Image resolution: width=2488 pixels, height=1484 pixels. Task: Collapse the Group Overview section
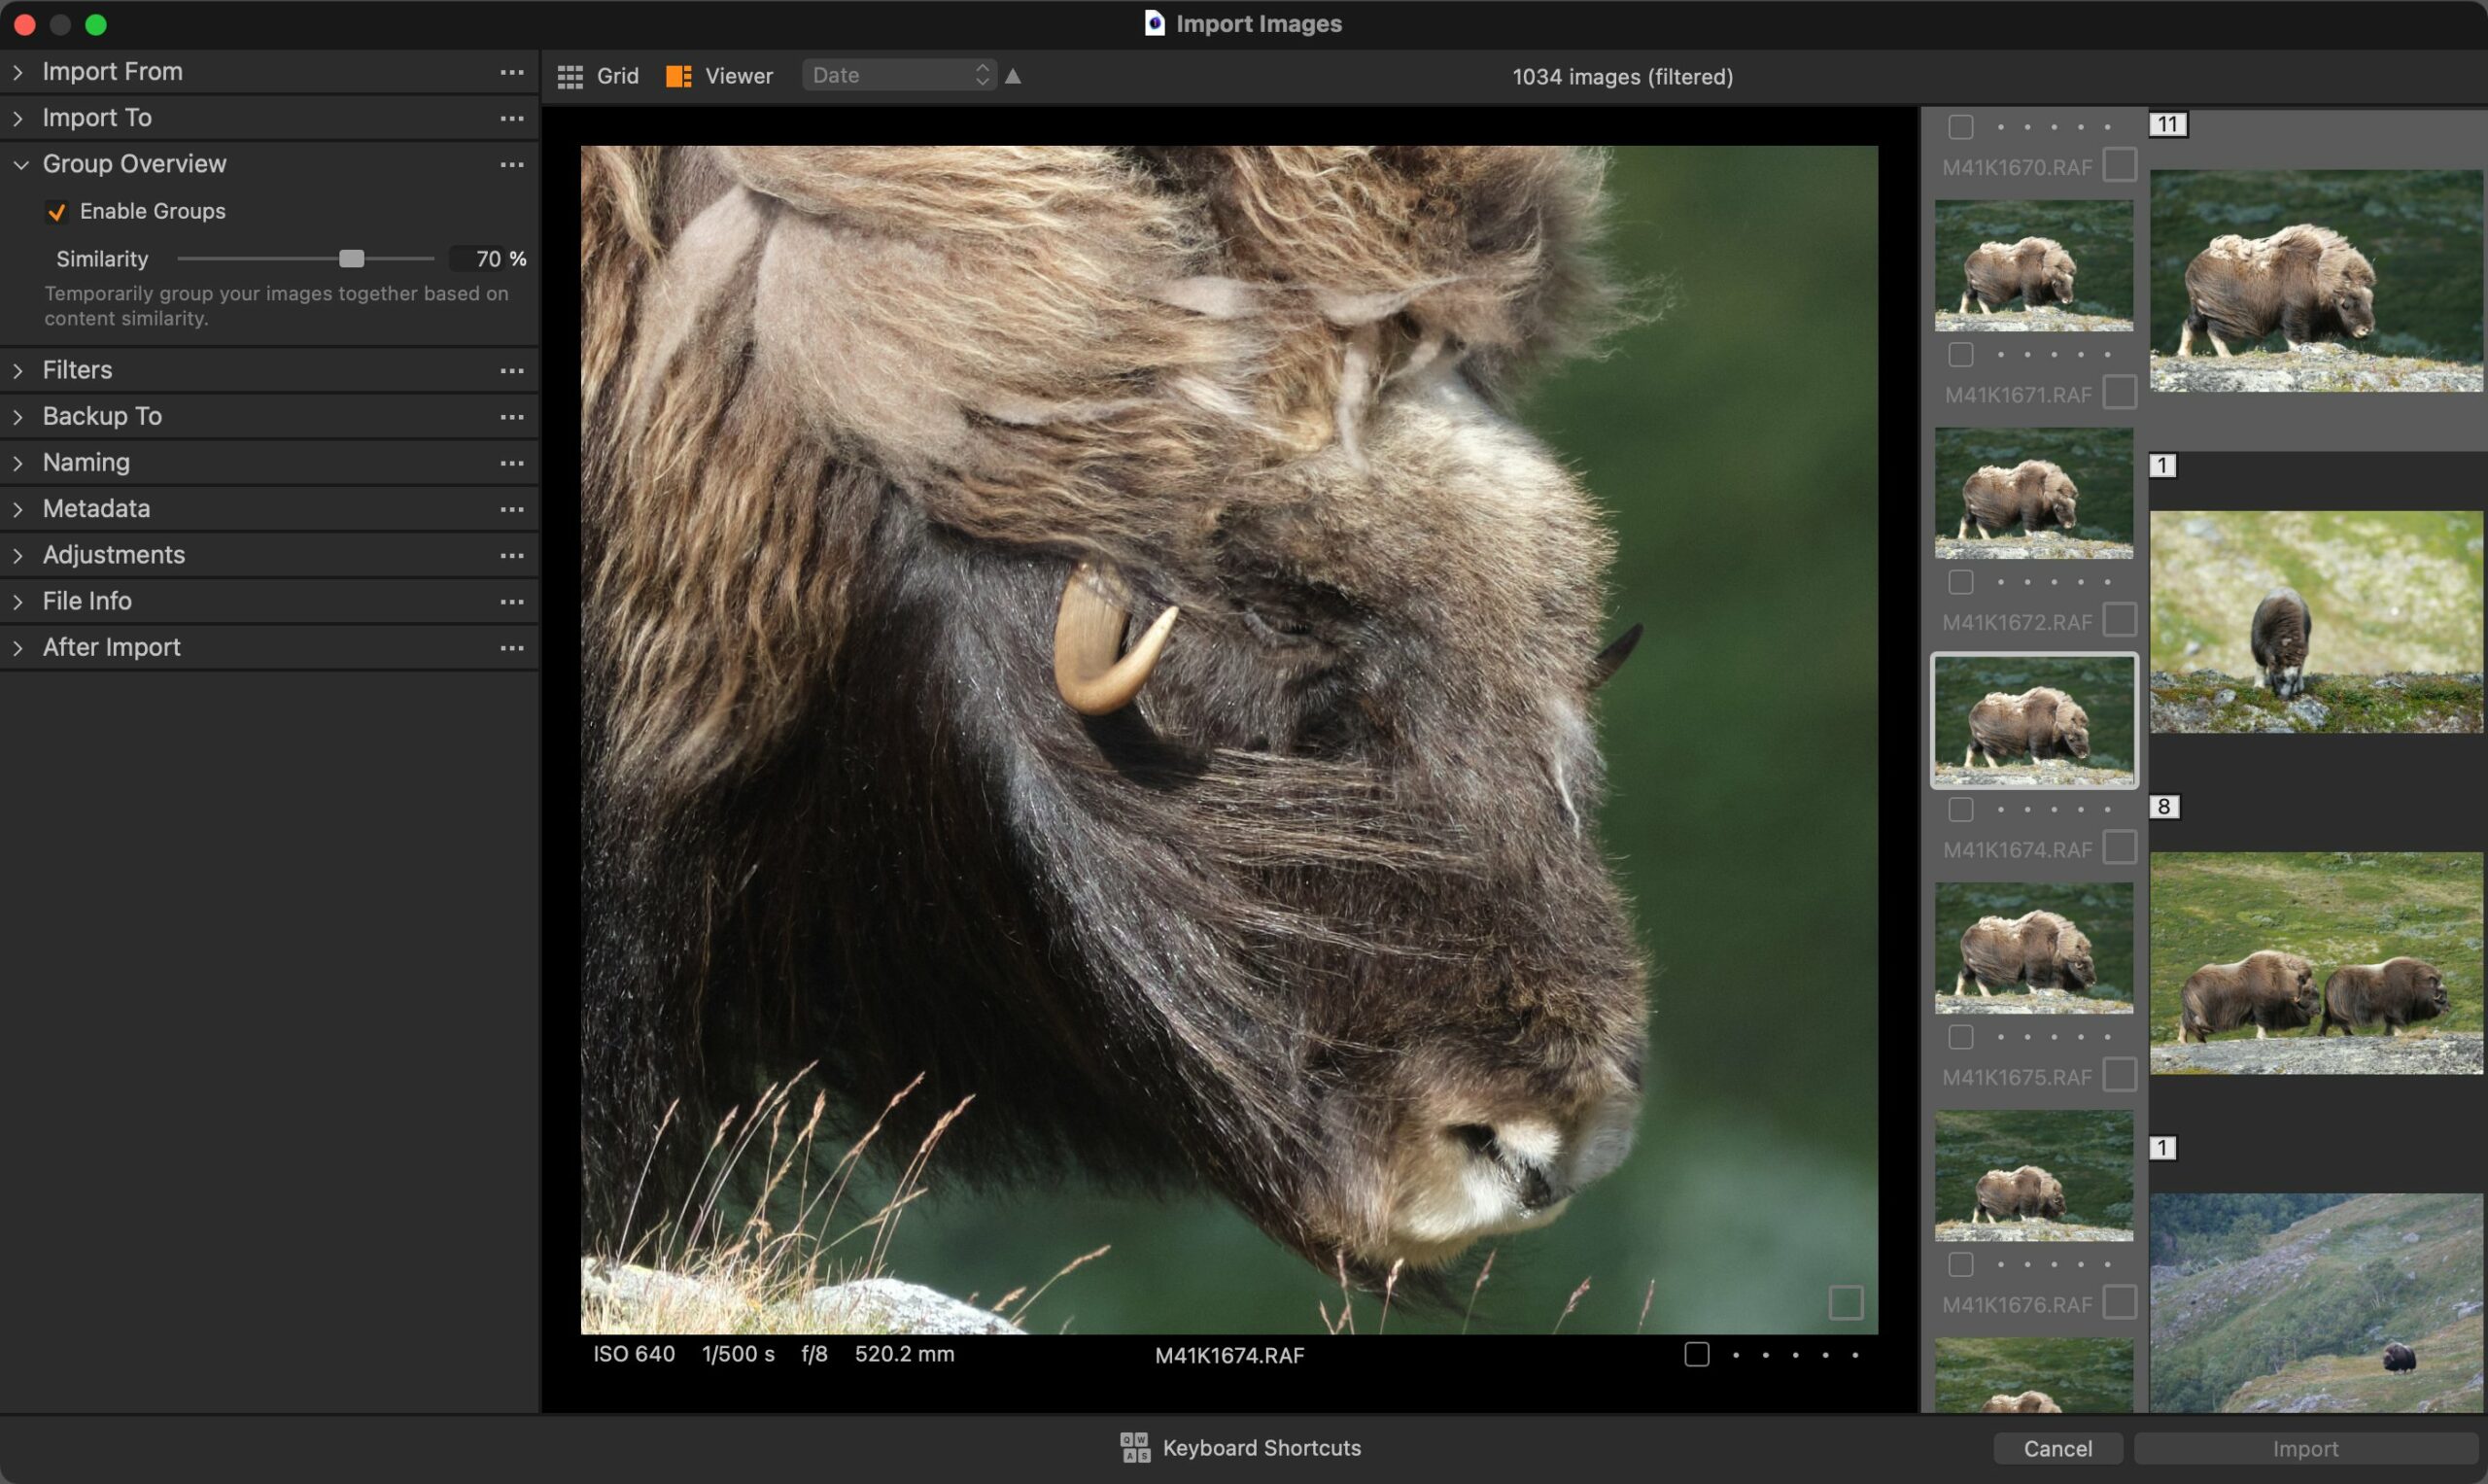click(20, 164)
